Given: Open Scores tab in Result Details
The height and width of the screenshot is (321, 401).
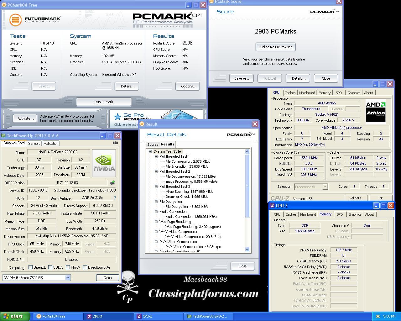Looking at the screenshot, I should click(x=153, y=145).
